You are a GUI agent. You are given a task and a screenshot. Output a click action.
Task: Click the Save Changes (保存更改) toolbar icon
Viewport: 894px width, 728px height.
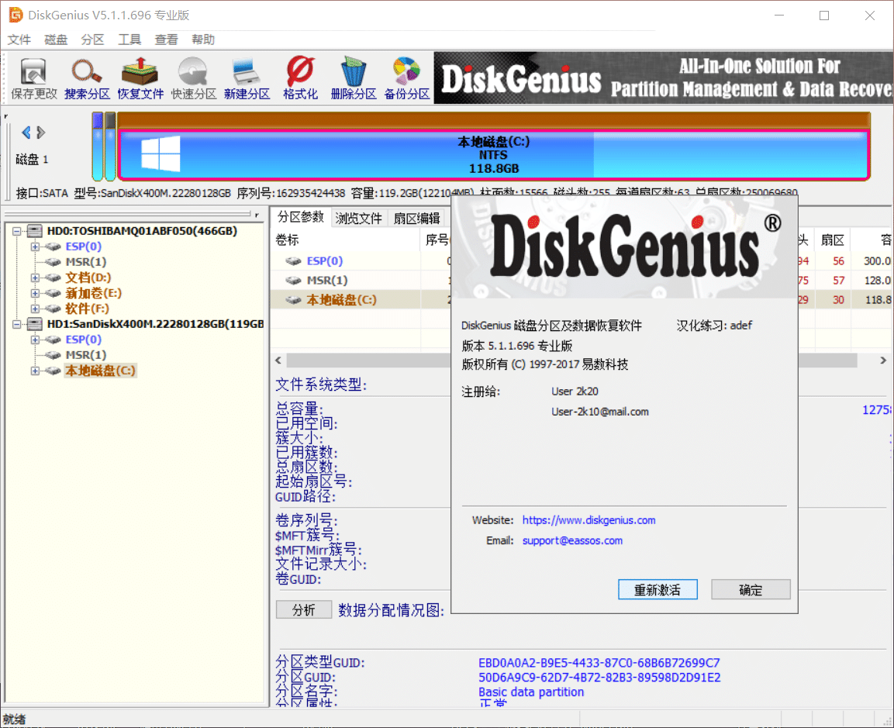click(33, 78)
